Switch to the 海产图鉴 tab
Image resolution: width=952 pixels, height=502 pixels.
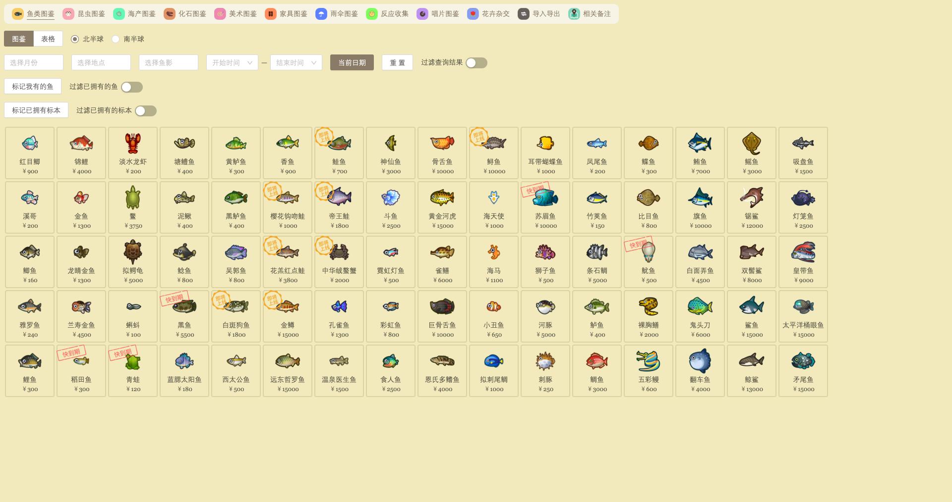point(134,14)
